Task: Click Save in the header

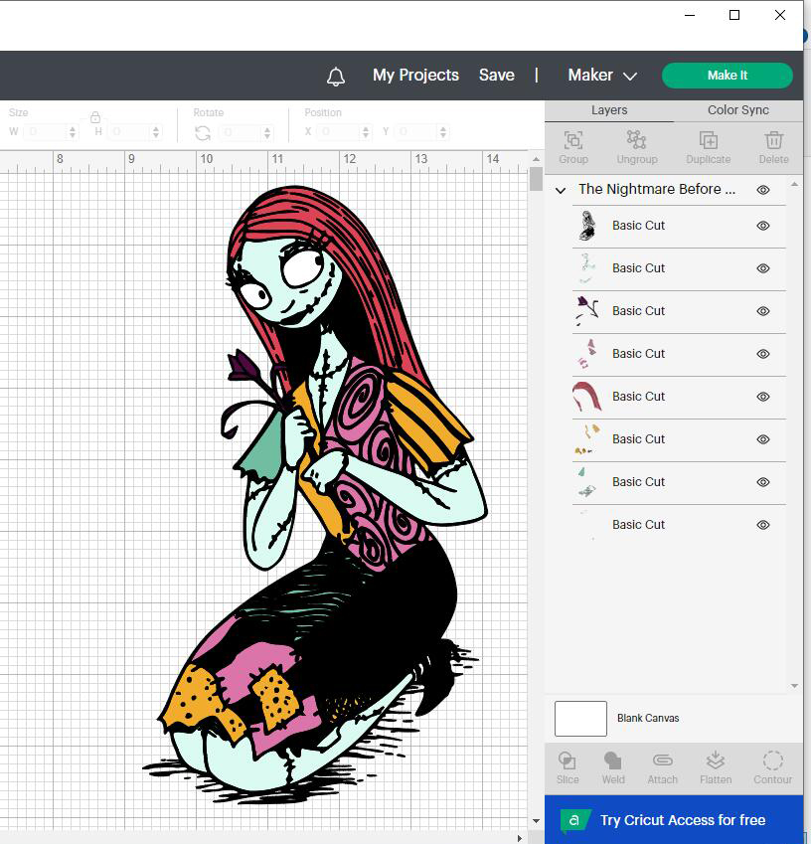Action: tap(497, 76)
